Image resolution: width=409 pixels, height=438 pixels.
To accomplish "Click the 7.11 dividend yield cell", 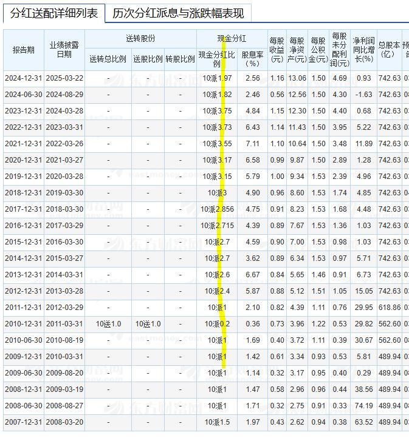I will pos(252,144).
